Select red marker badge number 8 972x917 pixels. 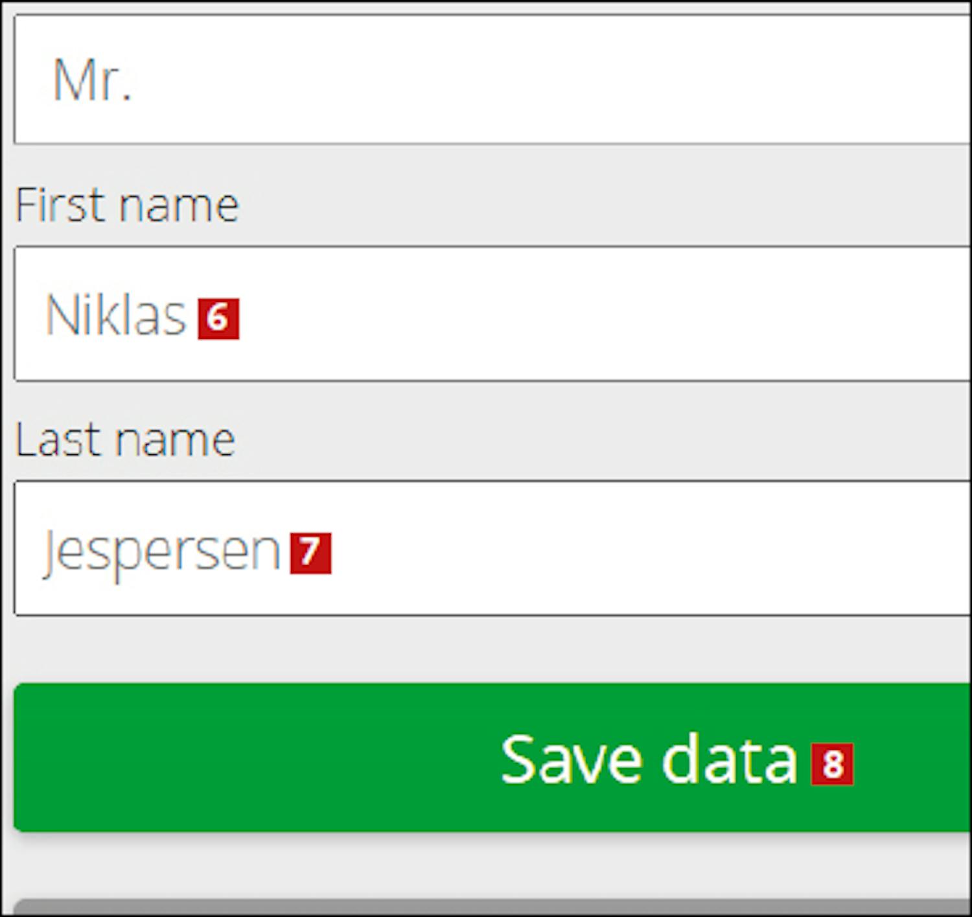832,763
